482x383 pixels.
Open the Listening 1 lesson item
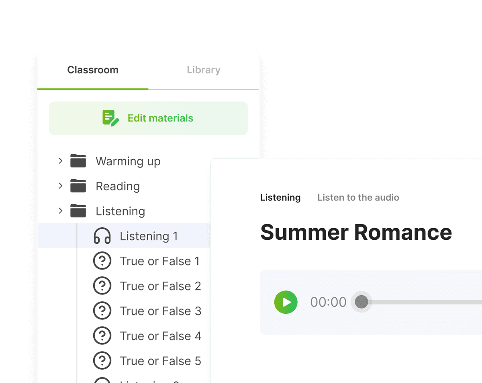pos(149,236)
